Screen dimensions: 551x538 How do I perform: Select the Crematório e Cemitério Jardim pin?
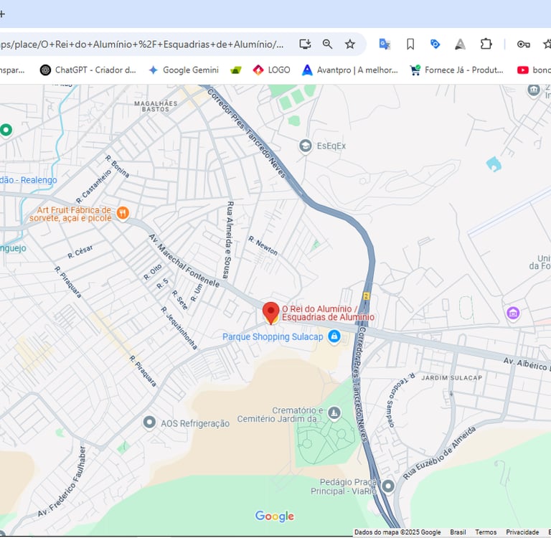(x=334, y=414)
